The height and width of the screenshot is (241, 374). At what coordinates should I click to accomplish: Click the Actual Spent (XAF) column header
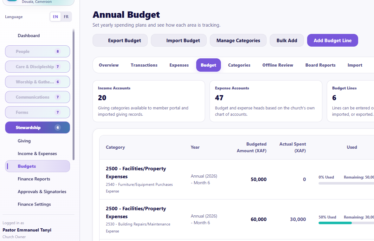coord(293,147)
